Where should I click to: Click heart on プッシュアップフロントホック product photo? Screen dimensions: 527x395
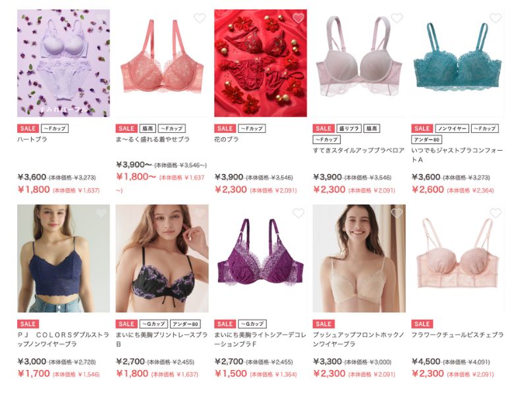click(x=397, y=213)
